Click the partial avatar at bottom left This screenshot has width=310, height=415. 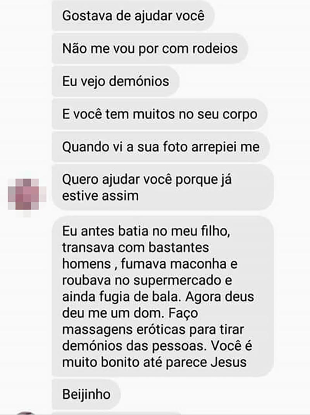click(26, 413)
